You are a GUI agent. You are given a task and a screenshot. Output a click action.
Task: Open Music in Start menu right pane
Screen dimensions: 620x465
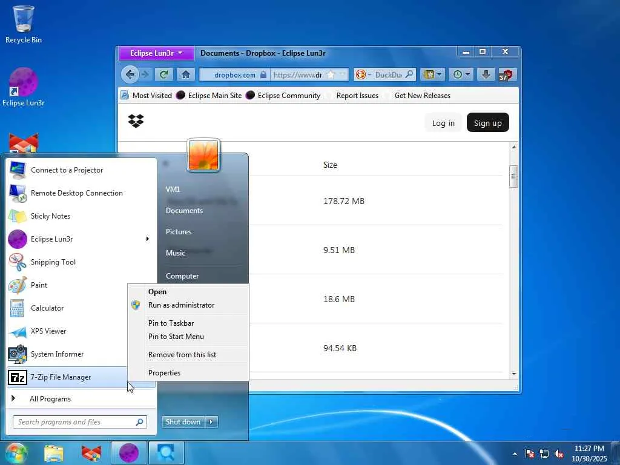175,253
